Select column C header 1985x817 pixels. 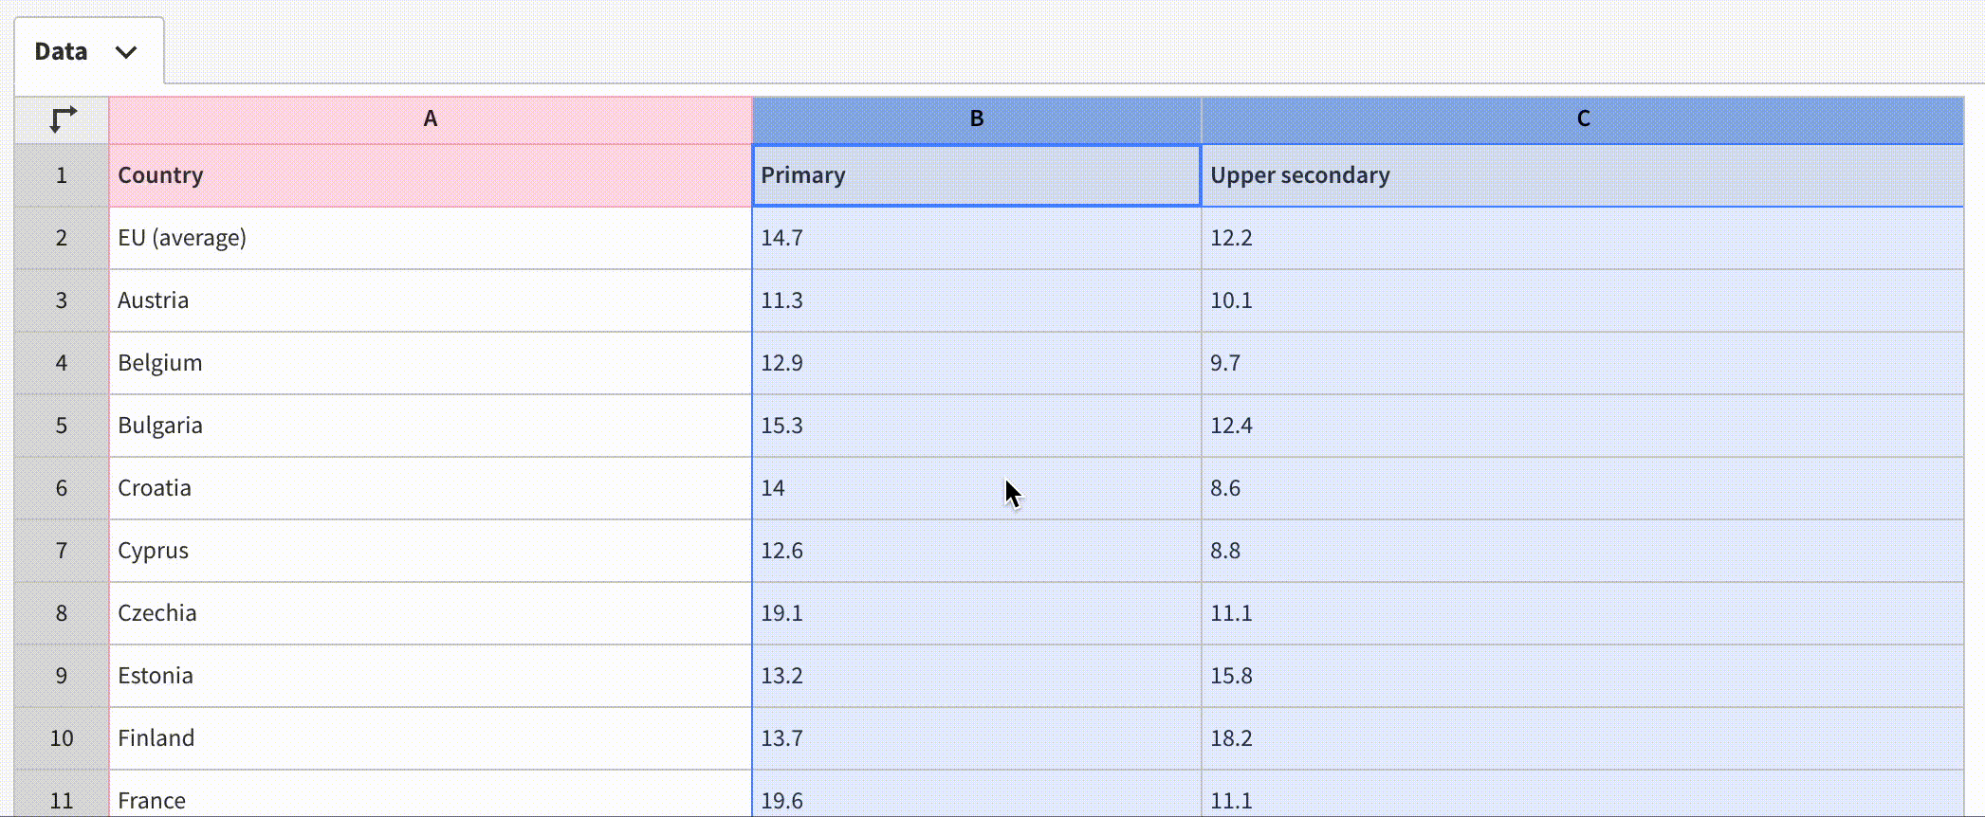click(x=1582, y=119)
